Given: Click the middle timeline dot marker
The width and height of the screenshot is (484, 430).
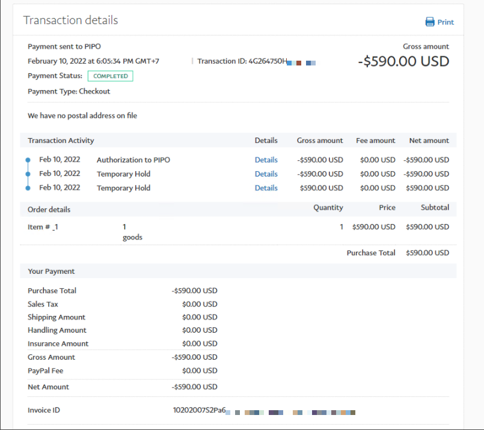Looking at the screenshot, I should (x=28, y=174).
